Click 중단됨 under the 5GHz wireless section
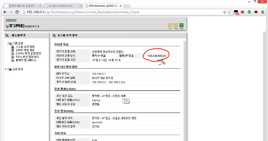 96,126
